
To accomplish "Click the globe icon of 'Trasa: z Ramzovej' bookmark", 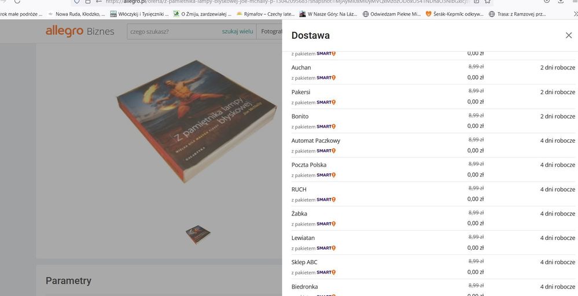I will tap(491, 14).
